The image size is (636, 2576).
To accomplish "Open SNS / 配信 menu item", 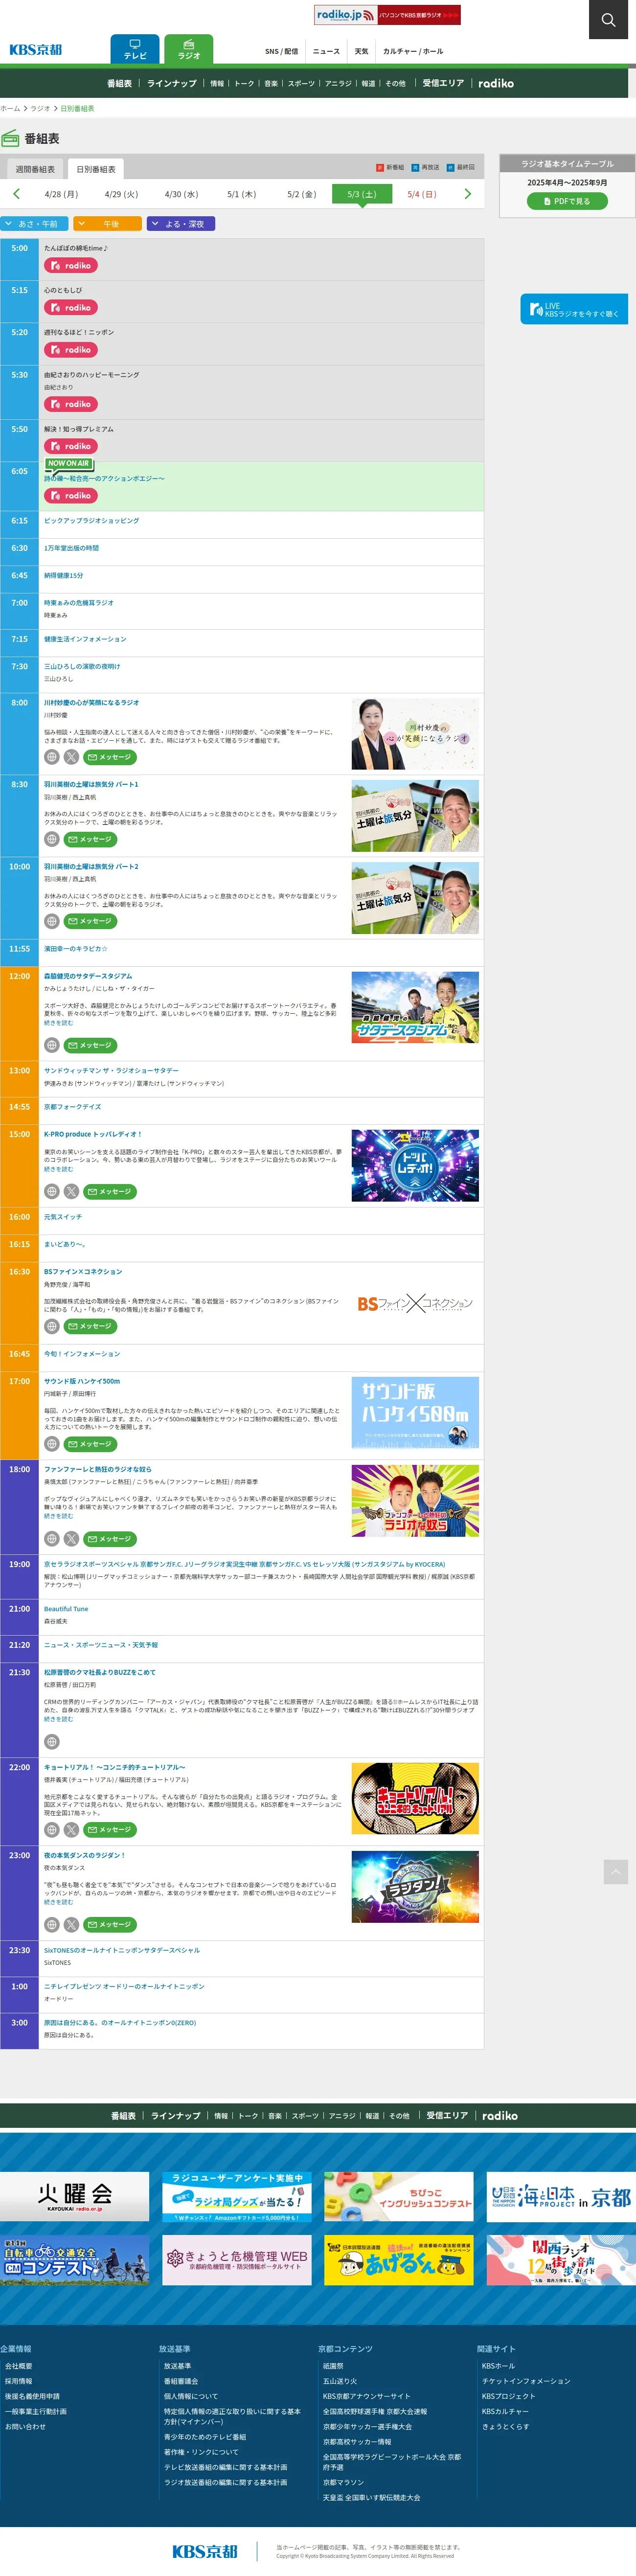I will point(281,51).
